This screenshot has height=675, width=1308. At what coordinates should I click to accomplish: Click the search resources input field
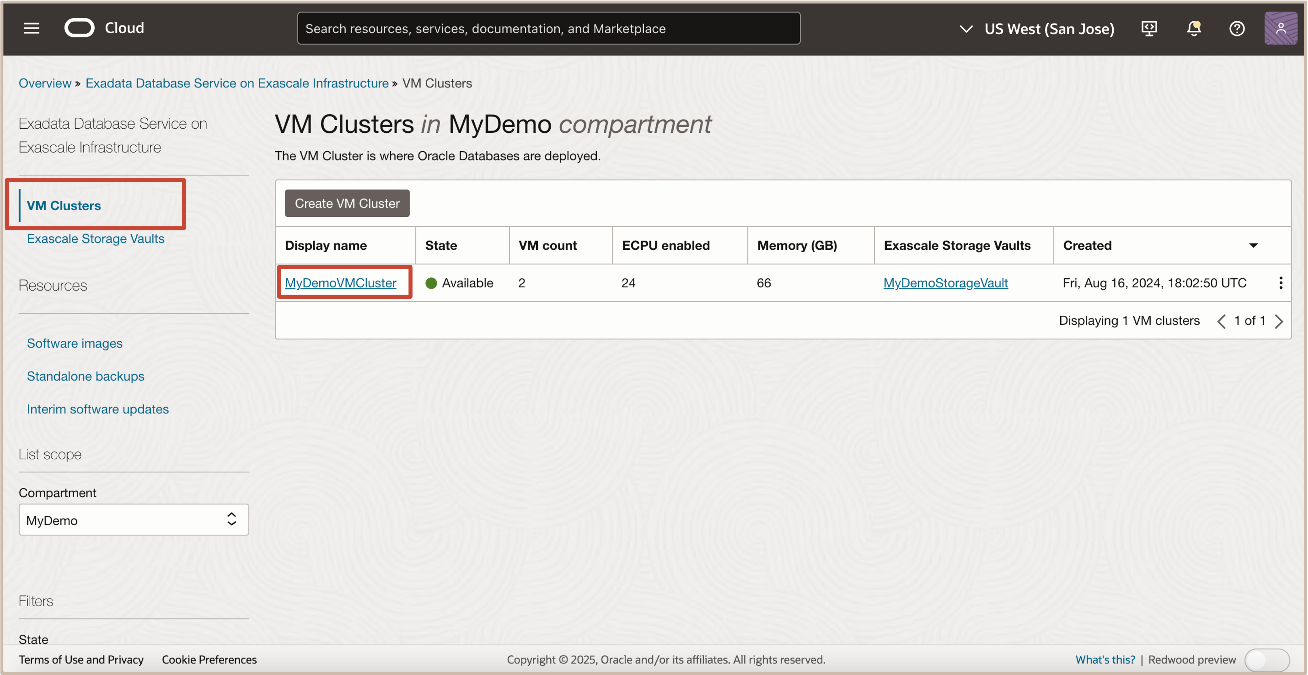pos(548,29)
